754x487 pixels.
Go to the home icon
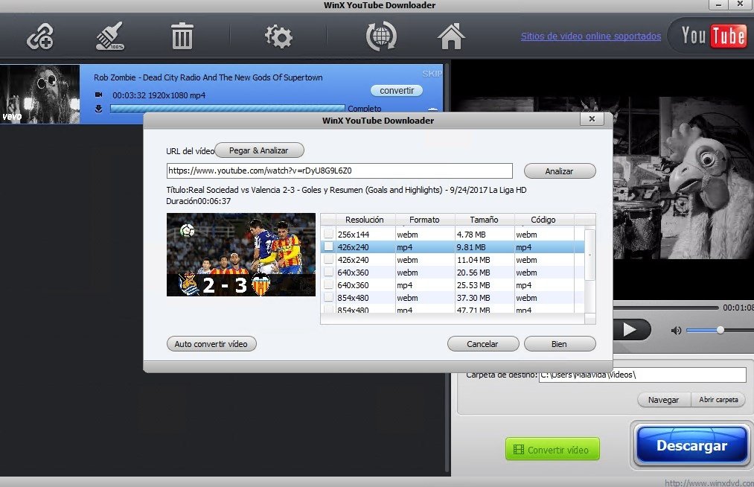451,36
